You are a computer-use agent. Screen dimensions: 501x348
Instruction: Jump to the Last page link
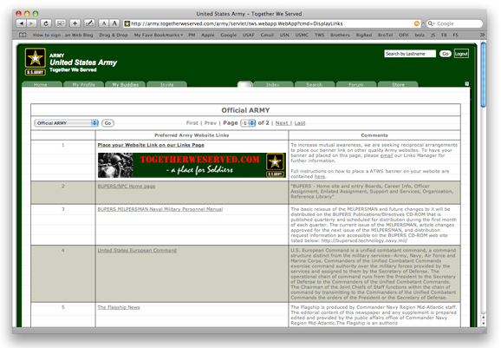coord(300,123)
